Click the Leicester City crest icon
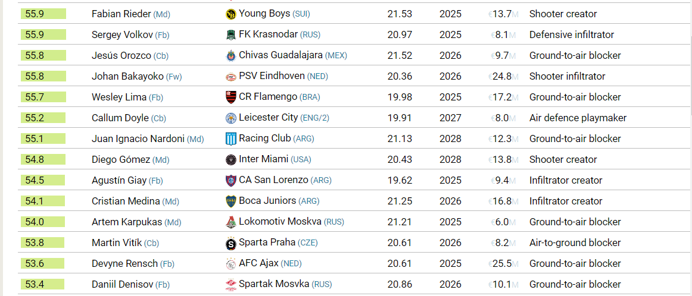This screenshot has width=692, height=296. (231, 118)
